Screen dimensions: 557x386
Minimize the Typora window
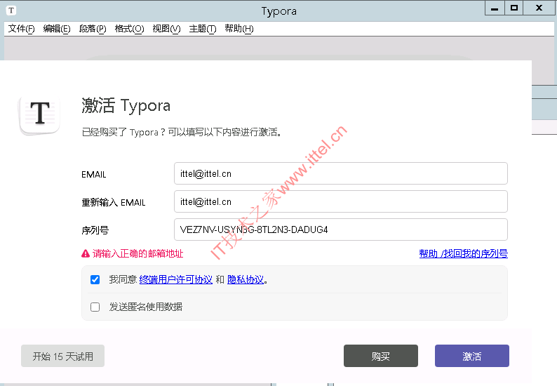pos(495,8)
